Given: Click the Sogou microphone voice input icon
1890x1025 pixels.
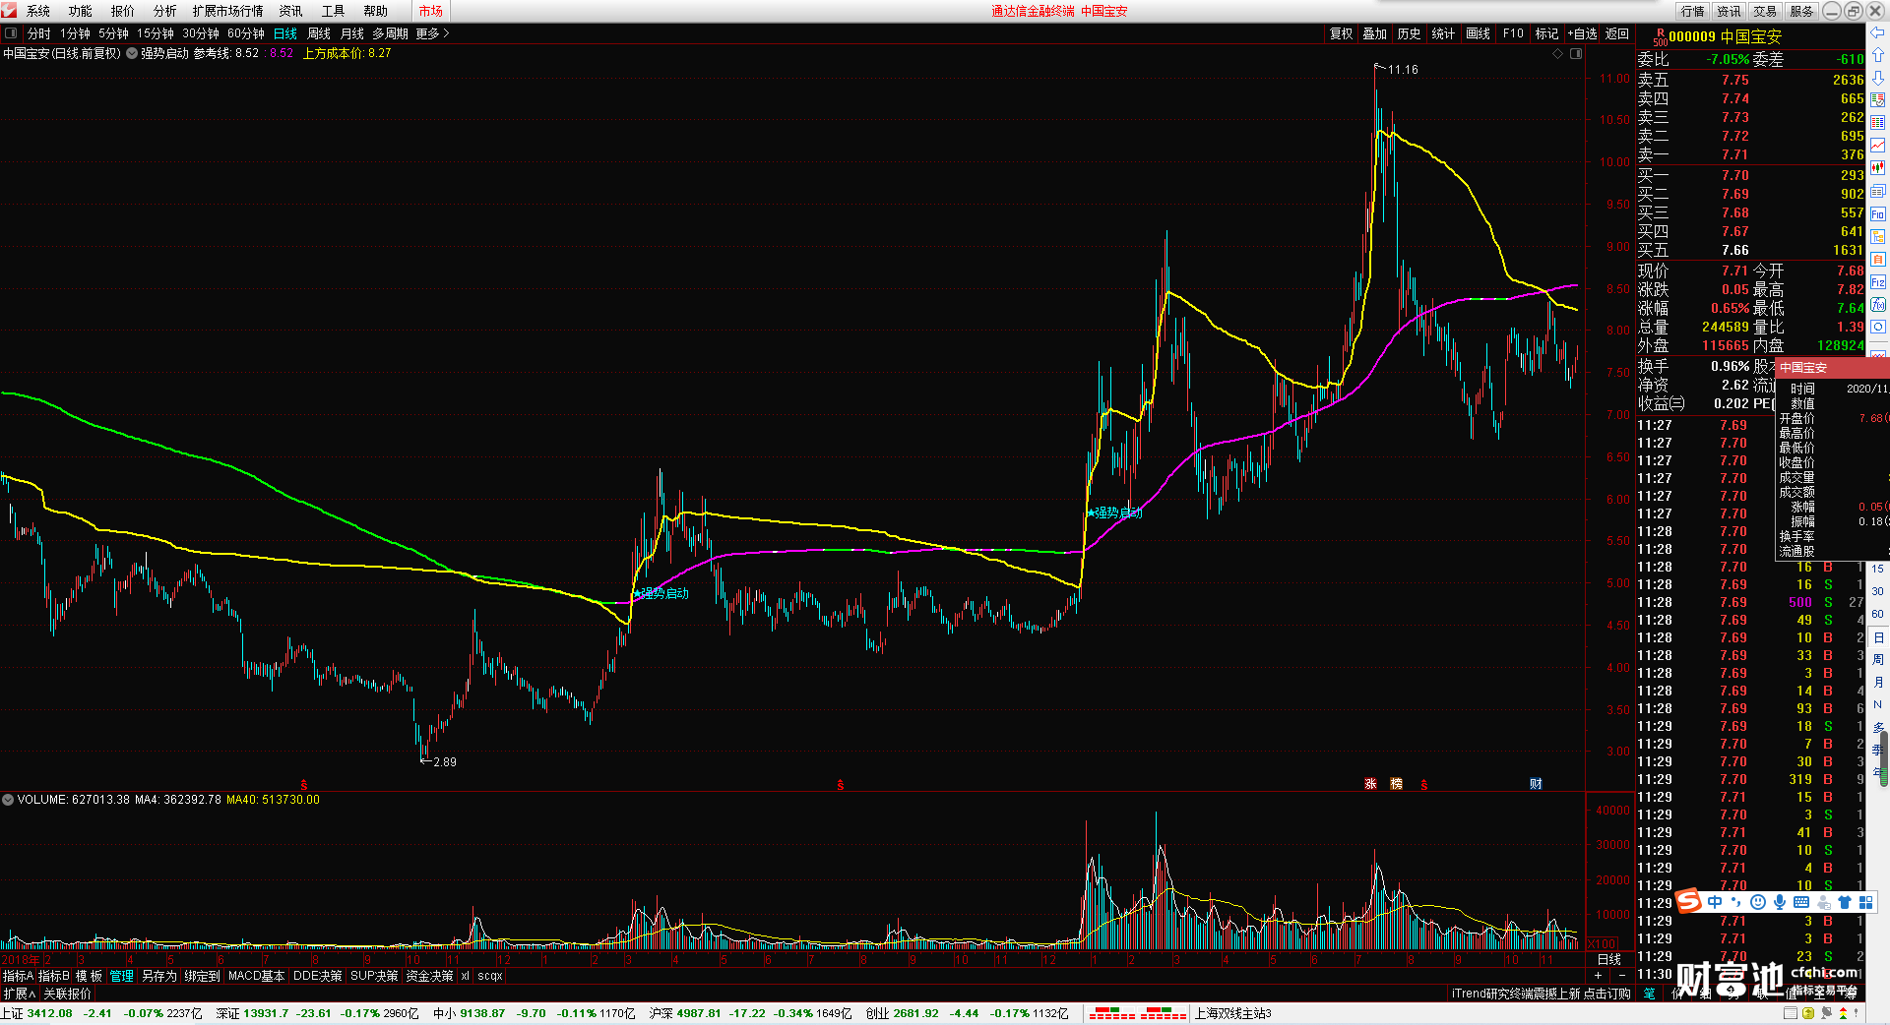Looking at the screenshot, I should coord(1780,902).
